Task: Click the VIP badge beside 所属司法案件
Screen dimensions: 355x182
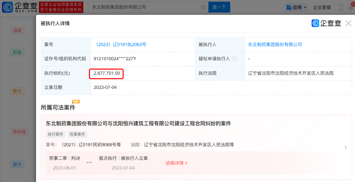Action: click(x=76, y=102)
